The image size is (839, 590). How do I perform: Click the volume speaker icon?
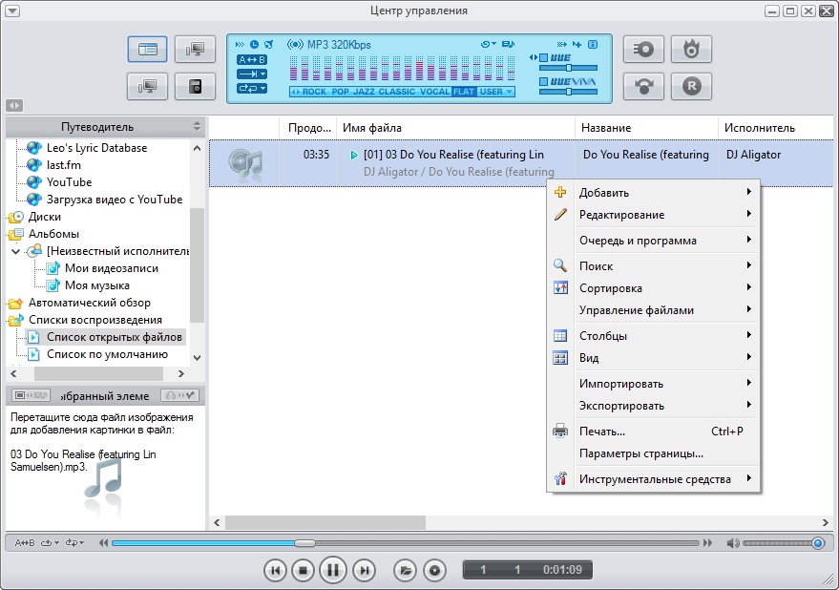pos(732,543)
